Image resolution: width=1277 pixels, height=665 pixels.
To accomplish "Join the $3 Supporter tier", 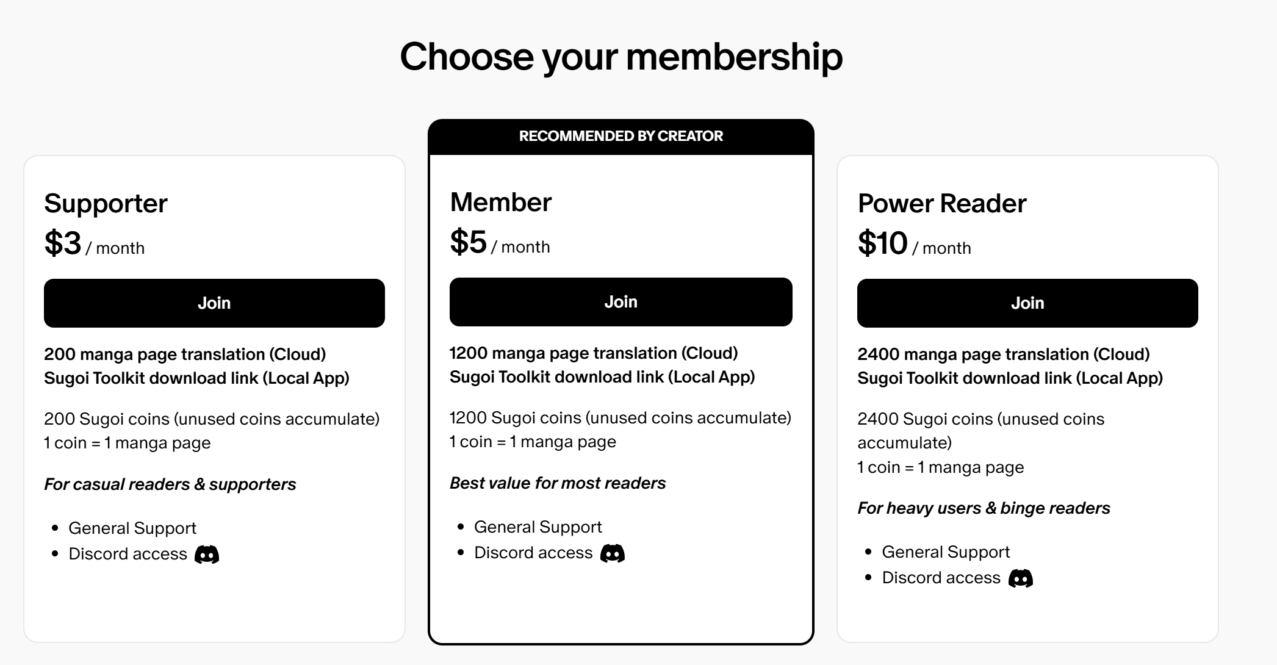I will pyautogui.click(x=214, y=303).
